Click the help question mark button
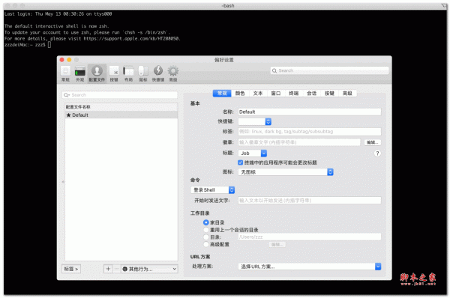The height and width of the screenshot is (298, 450). [377, 153]
